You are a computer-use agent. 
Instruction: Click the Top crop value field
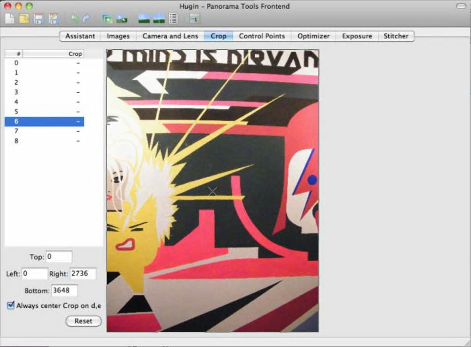tap(59, 257)
